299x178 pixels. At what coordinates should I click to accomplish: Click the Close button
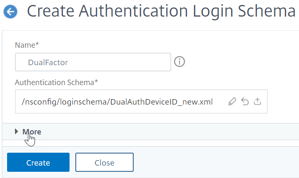point(105,162)
